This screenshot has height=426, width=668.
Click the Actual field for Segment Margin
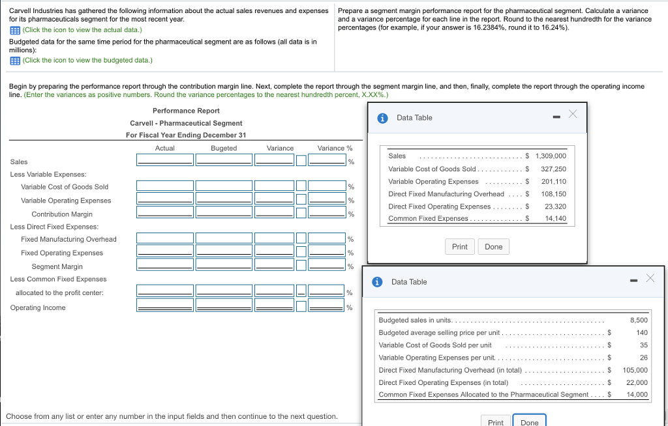point(164,264)
